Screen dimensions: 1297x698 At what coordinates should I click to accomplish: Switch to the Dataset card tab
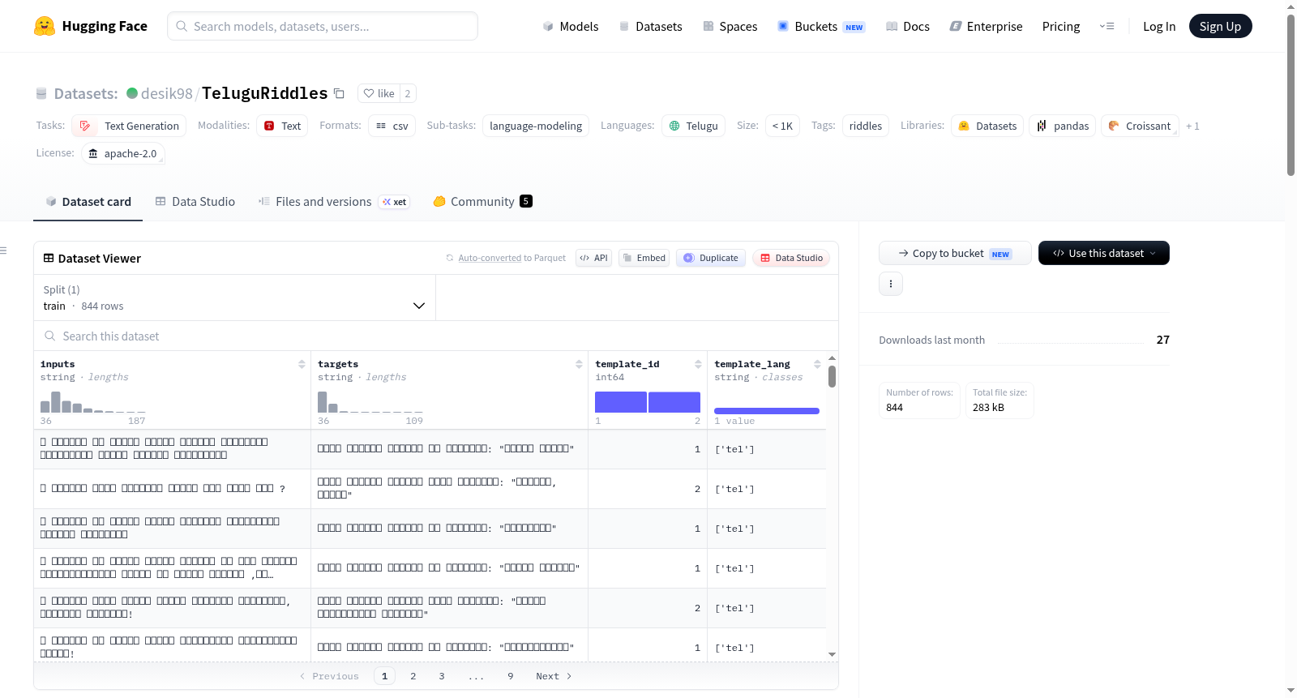point(88,202)
